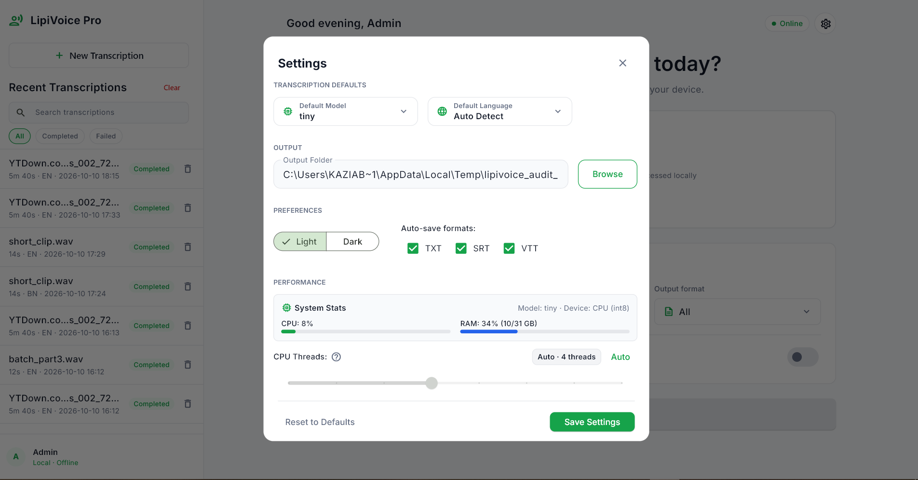Screen dimensions: 918x480
Task: Click the System Stats chip icon
Action: tap(286, 308)
